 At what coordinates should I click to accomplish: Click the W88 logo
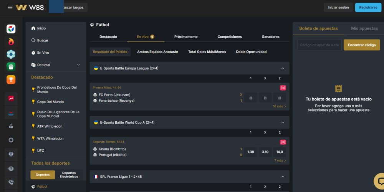30,8
